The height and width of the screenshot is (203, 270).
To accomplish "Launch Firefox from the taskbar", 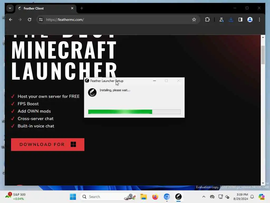I will tap(155, 197).
